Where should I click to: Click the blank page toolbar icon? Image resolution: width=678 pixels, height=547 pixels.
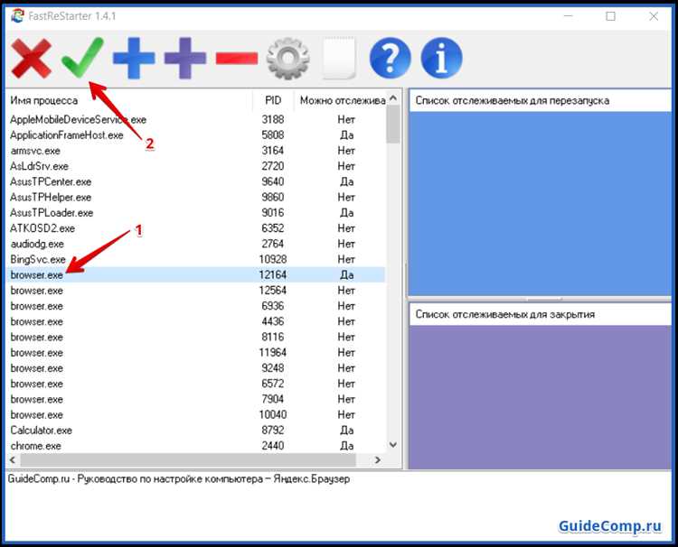click(x=339, y=60)
